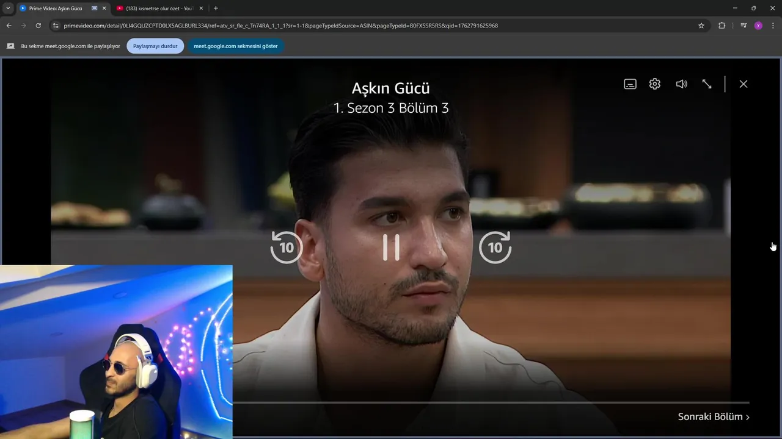The width and height of the screenshot is (782, 439).
Task: Open Chrome profile avatar
Action: click(758, 26)
